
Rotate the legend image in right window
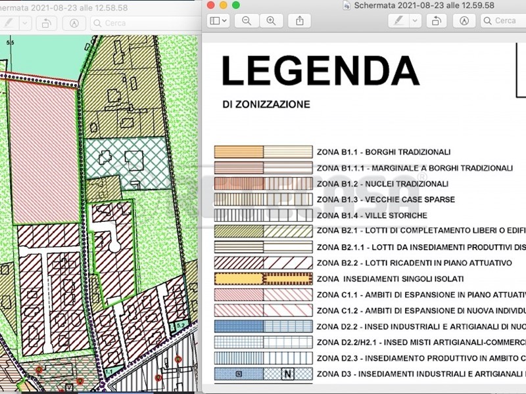[x=435, y=21]
